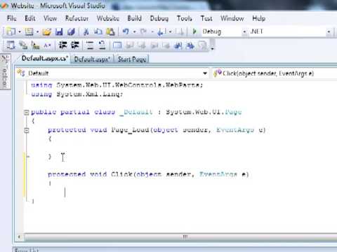Click the Save All icon
Viewport: 337px width, 252px height.
point(71,31)
